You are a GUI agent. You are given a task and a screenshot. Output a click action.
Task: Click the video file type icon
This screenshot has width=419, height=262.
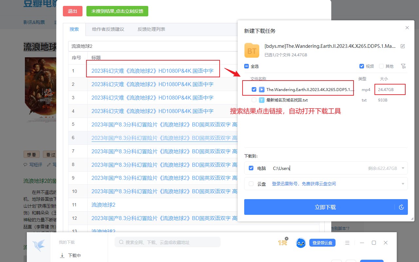point(262,89)
